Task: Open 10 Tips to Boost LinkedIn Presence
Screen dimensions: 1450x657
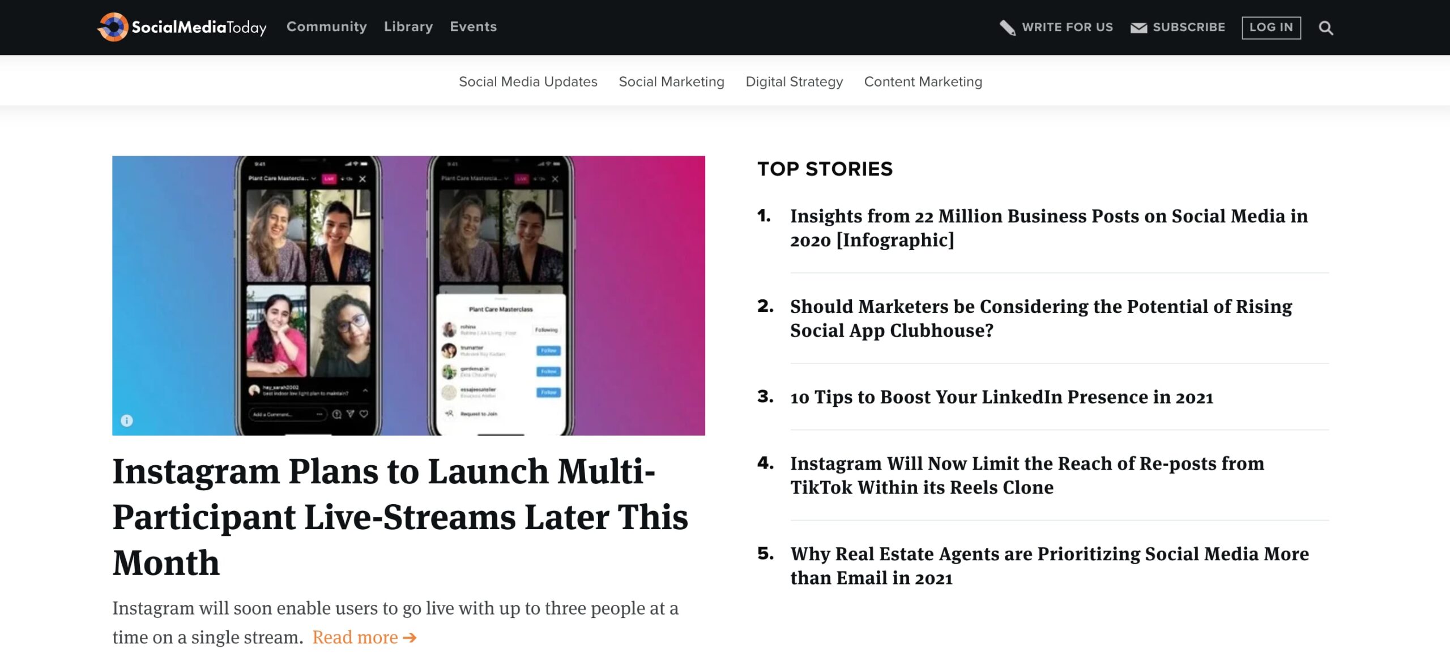Action: click(x=1001, y=397)
